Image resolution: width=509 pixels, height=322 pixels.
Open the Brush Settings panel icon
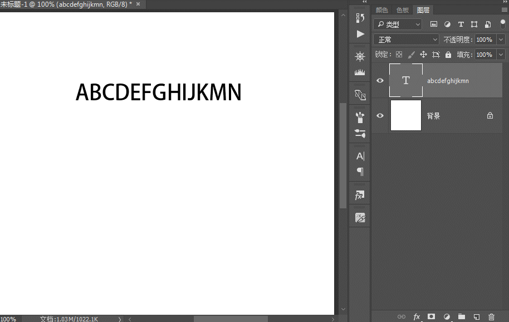(x=360, y=133)
